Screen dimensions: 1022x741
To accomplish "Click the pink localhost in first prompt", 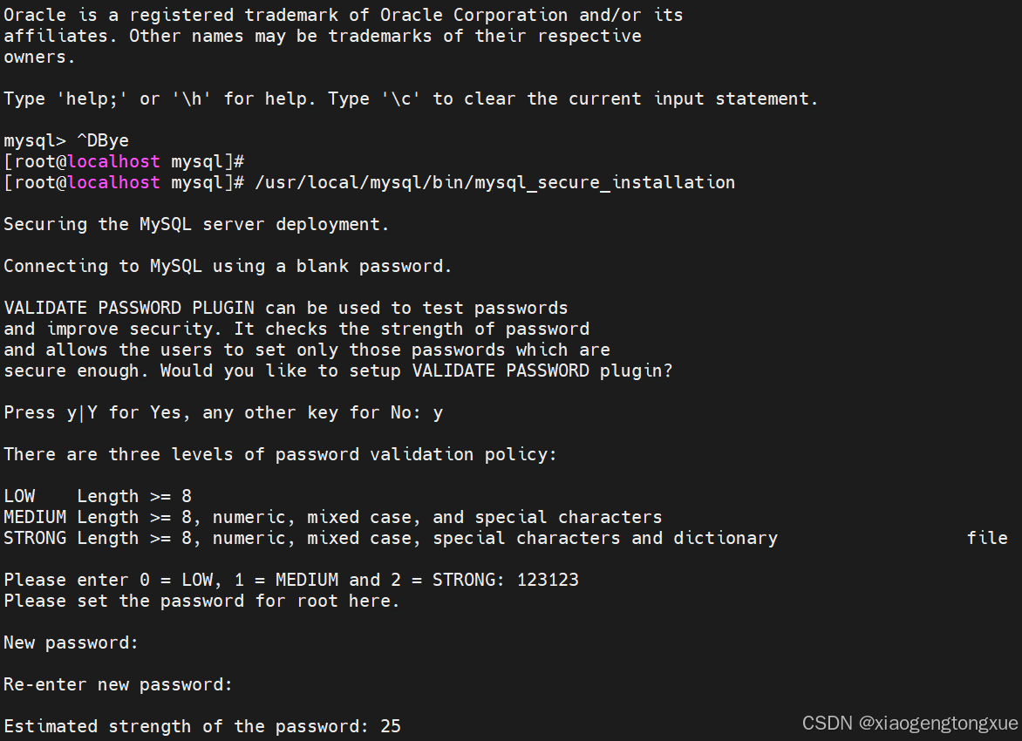I will click(x=113, y=161).
